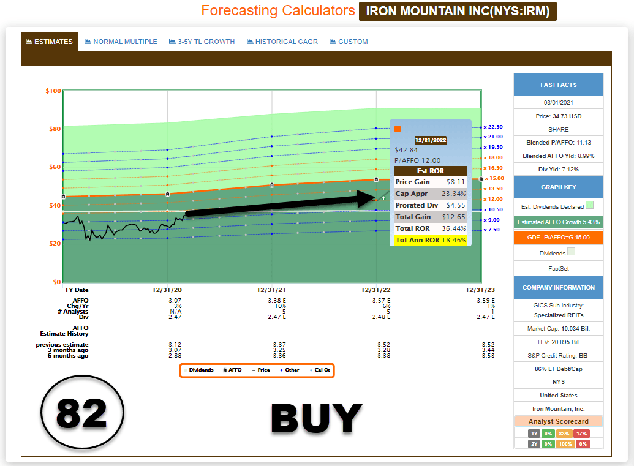Click the Dividends color swatch in Graph Key

pos(571,252)
